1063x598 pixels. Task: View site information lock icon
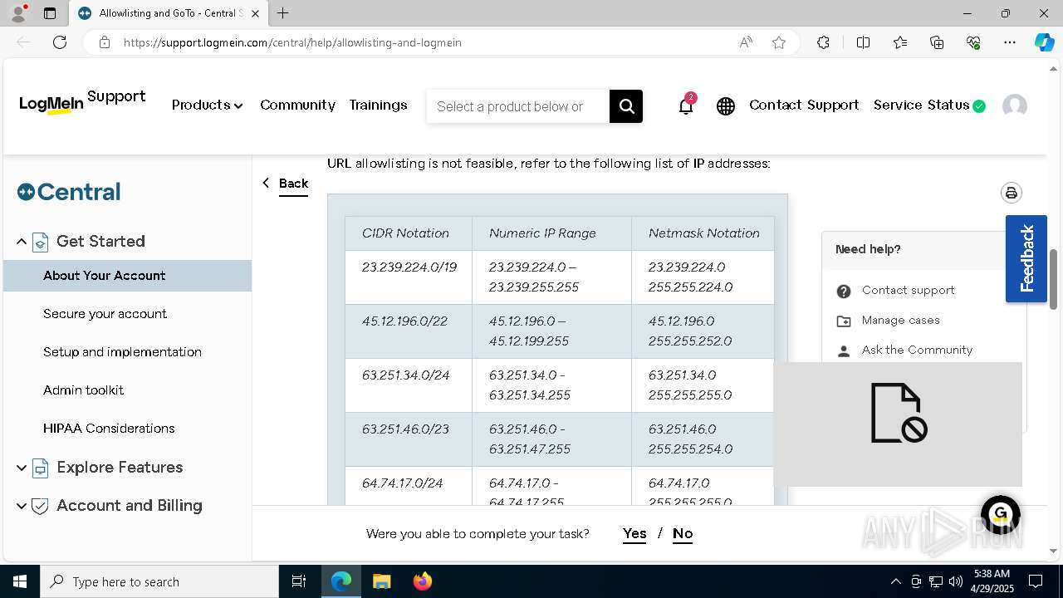(105, 42)
